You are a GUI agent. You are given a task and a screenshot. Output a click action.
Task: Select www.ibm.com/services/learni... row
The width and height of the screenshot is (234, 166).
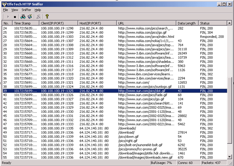115,74
